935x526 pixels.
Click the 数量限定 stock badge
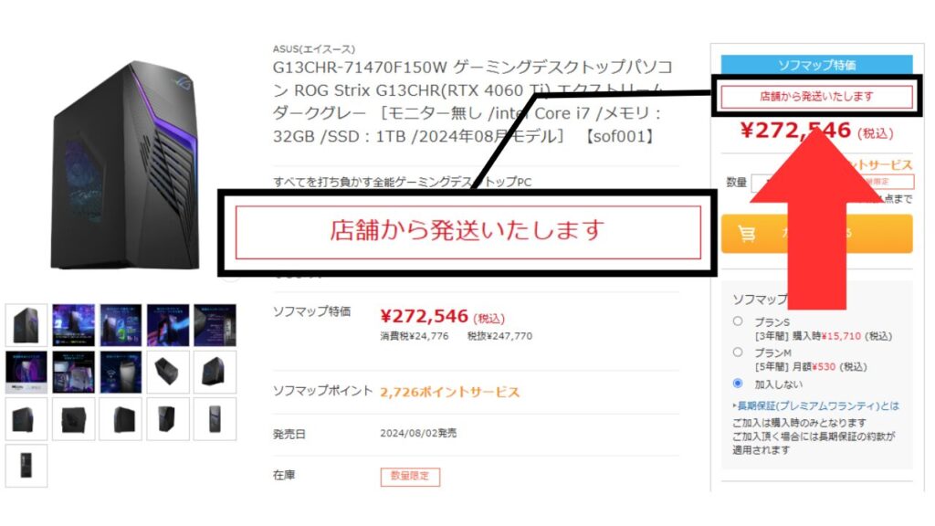410,476
